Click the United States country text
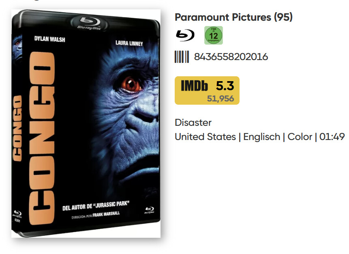 tap(205, 137)
